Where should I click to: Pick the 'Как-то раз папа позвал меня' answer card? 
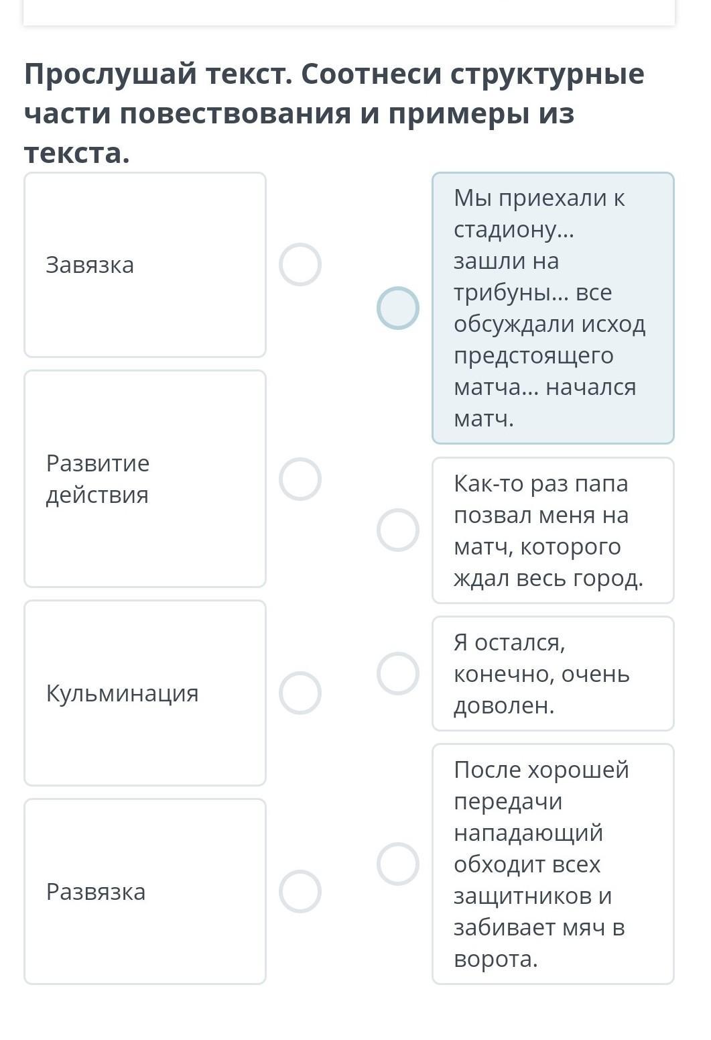[553, 530]
